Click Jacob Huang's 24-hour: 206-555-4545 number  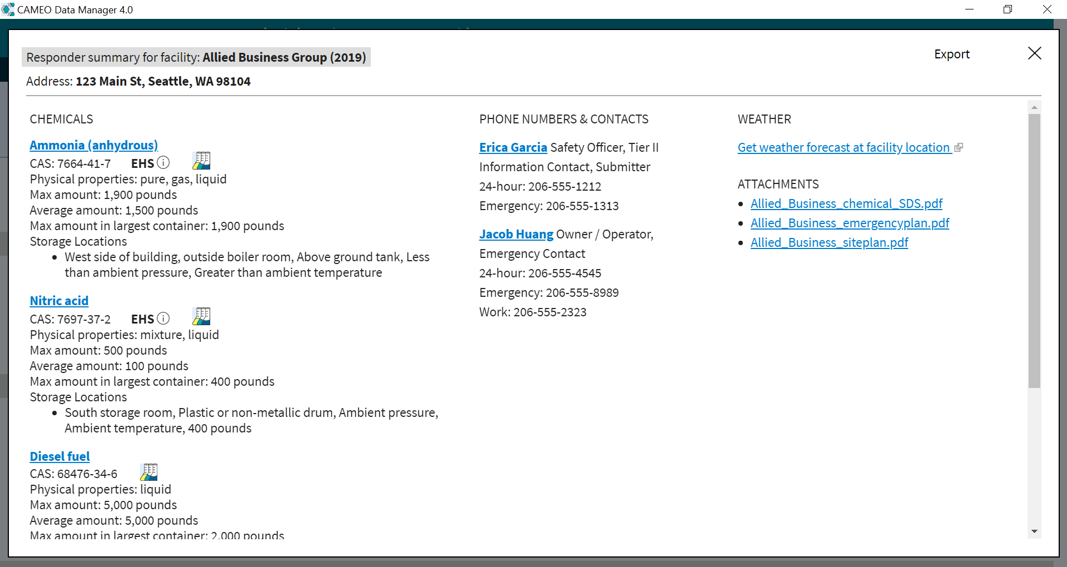coord(540,273)
